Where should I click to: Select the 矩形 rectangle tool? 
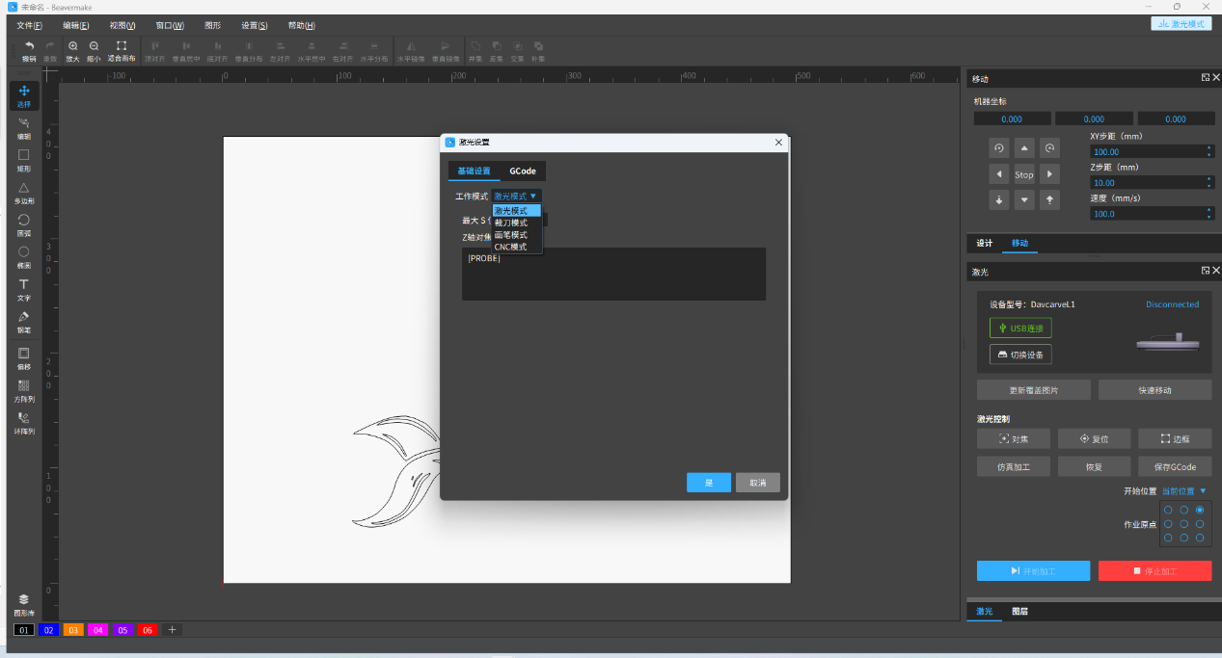[x=24, y=159]
